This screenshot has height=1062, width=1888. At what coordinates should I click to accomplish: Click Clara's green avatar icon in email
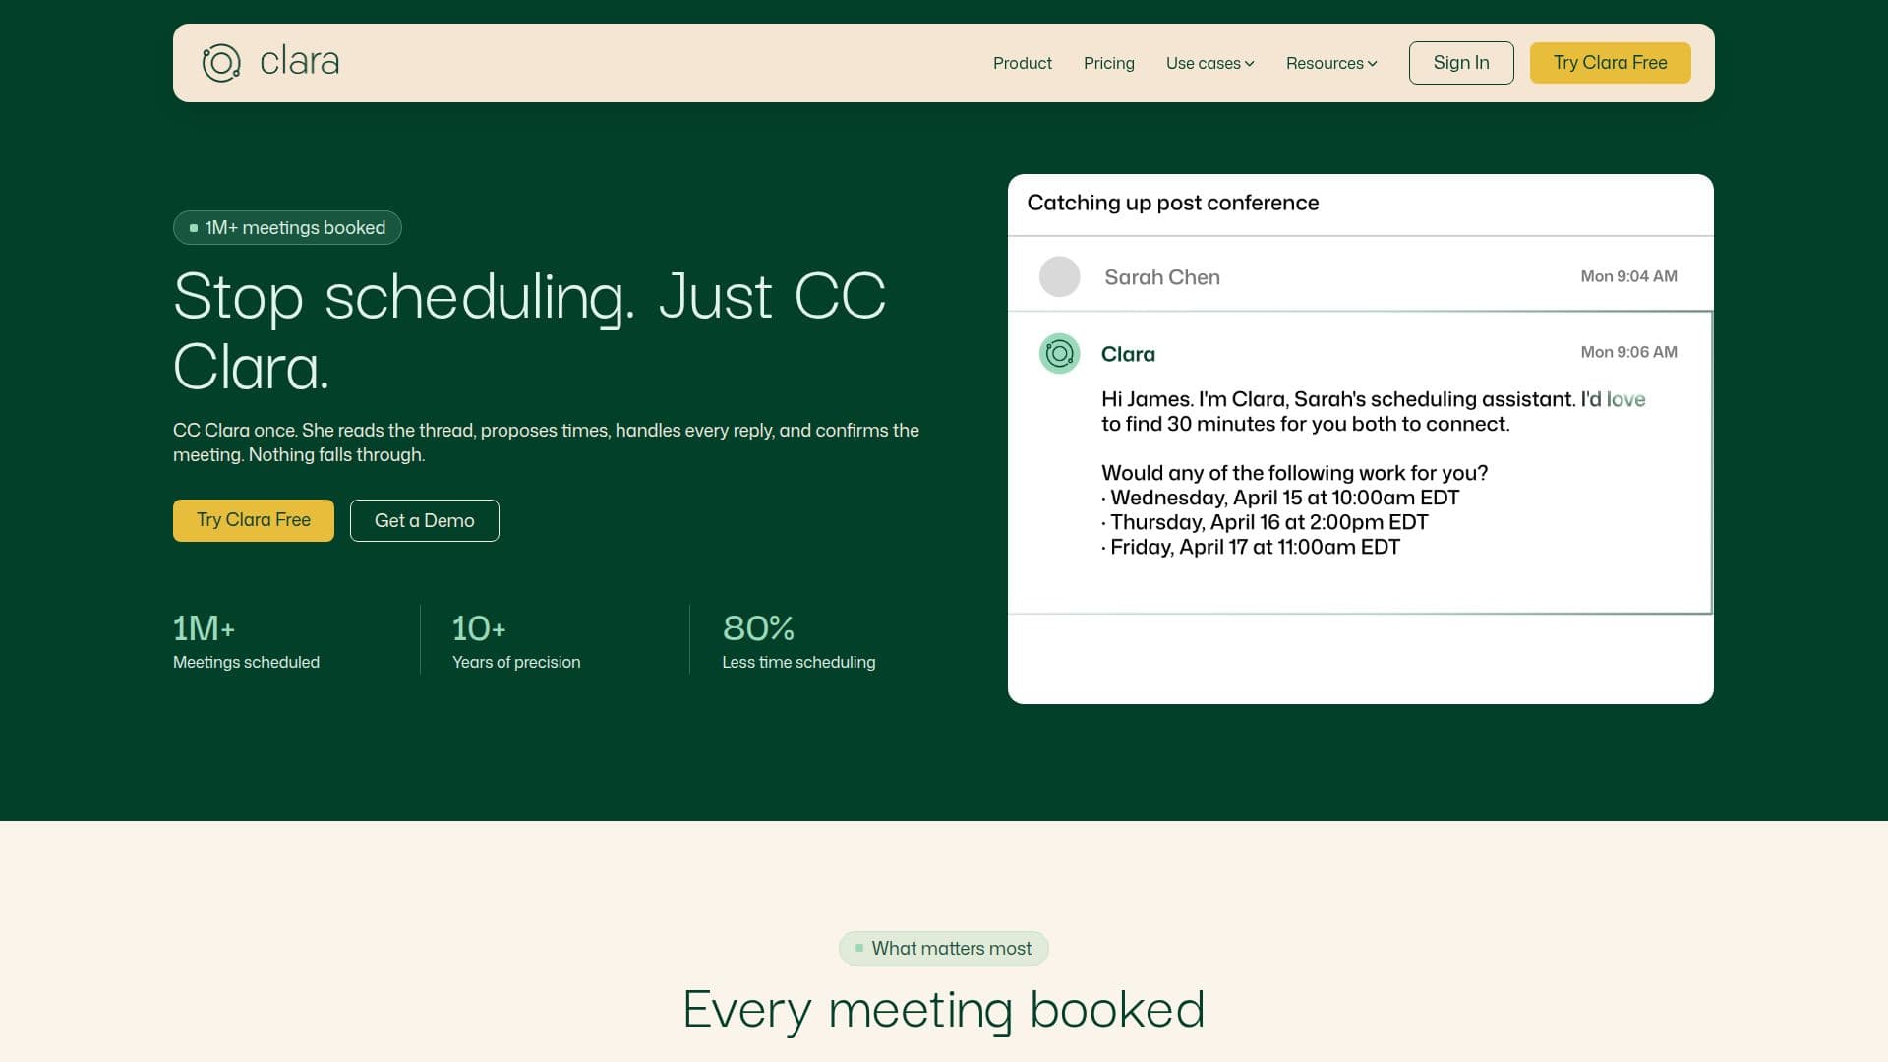coord(1059,353)
